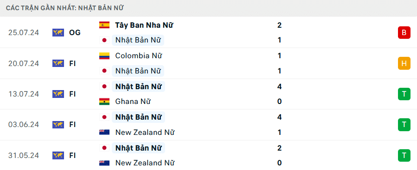Click the Các trận gần nhất header

pyautogui.click(x=64, y=8)
